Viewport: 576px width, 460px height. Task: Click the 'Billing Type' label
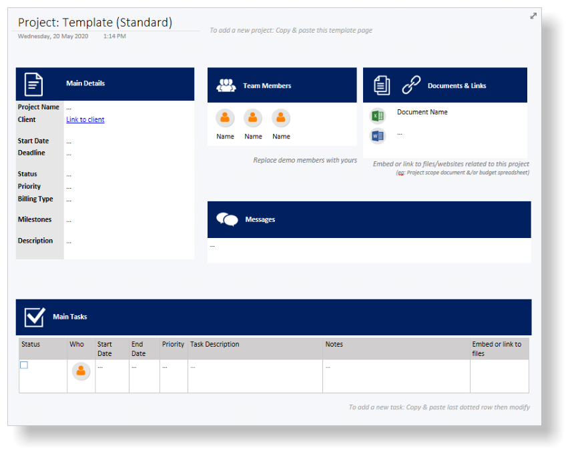click(35, 199)
